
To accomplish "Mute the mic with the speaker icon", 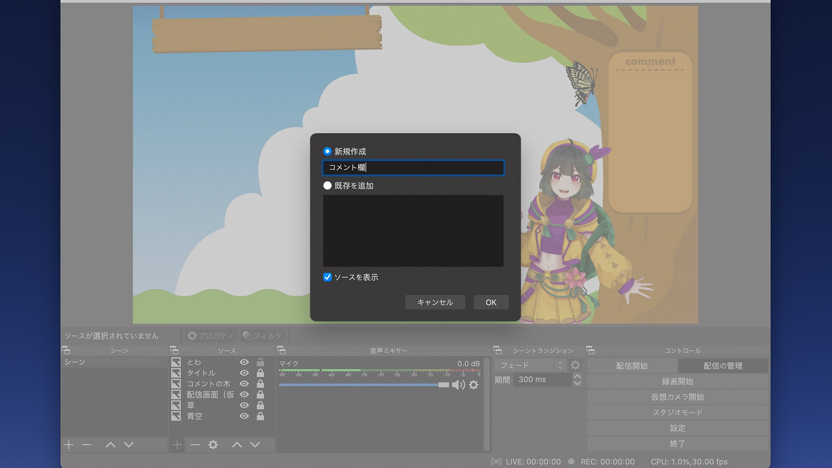I will tap(458, 384).
